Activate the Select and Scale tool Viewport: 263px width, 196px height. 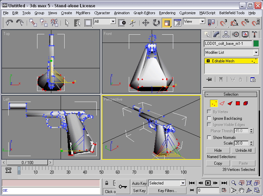pos(167,23)
